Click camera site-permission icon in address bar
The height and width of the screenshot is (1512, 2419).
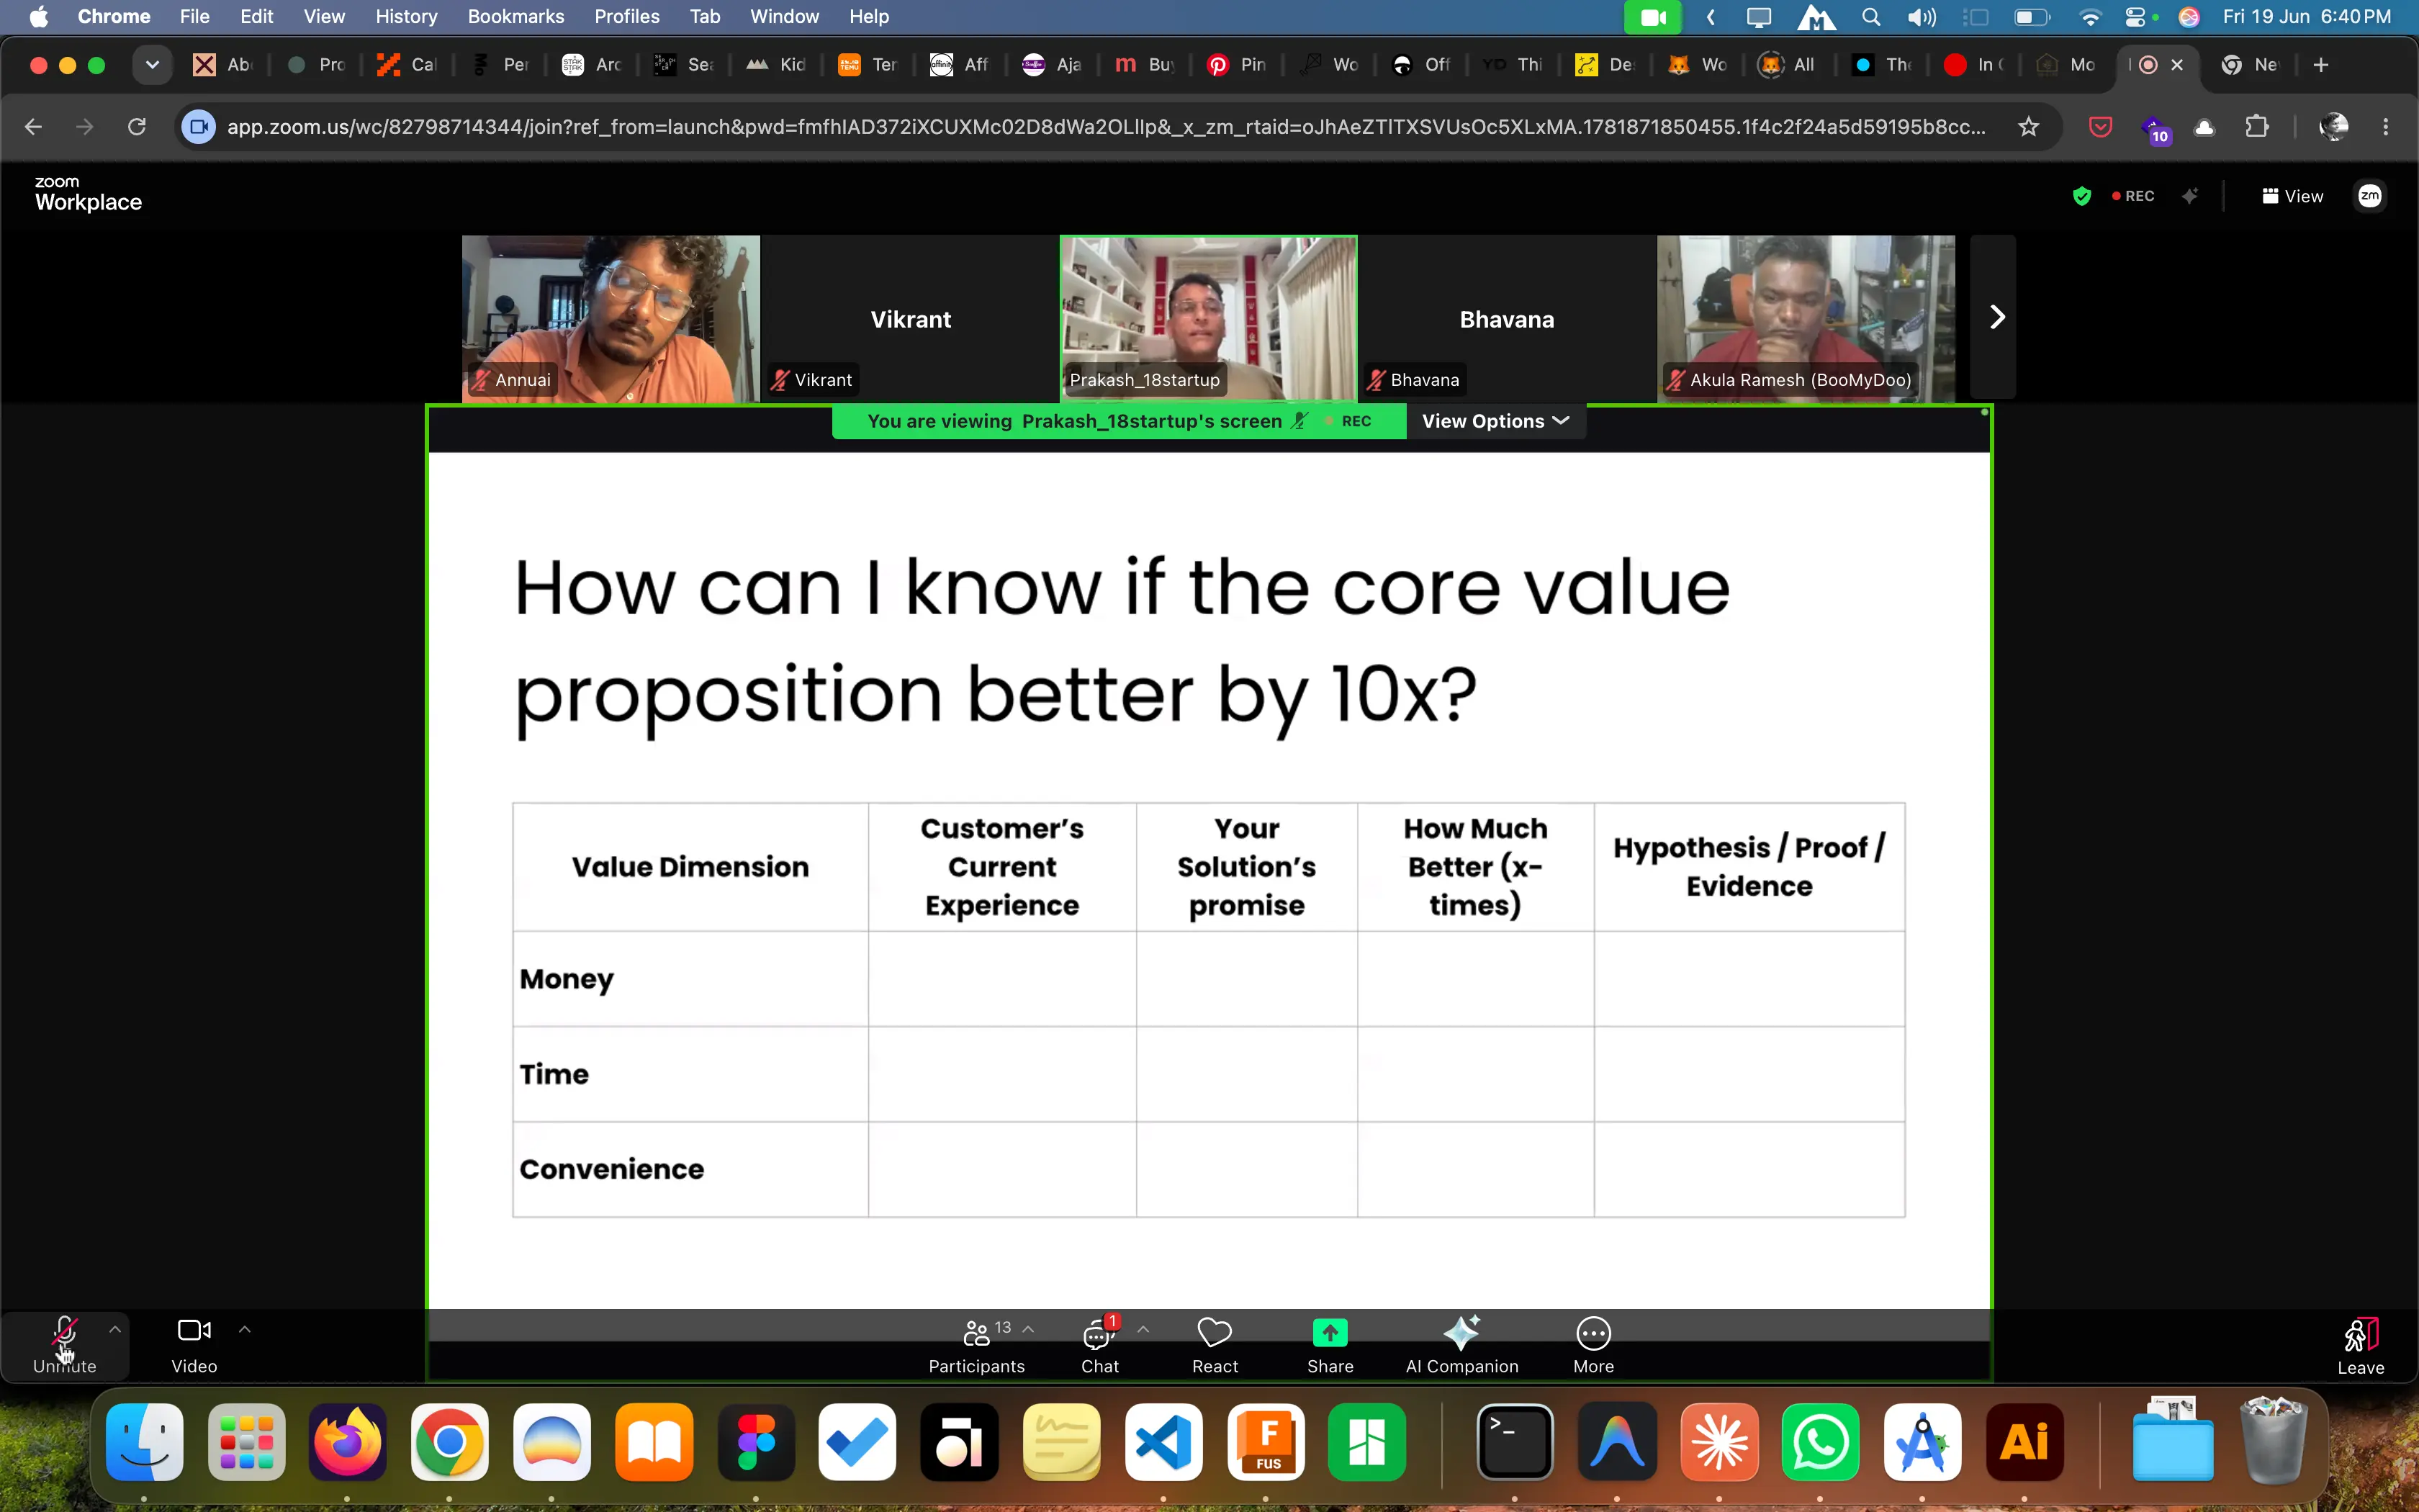click(x=199, y=127)
